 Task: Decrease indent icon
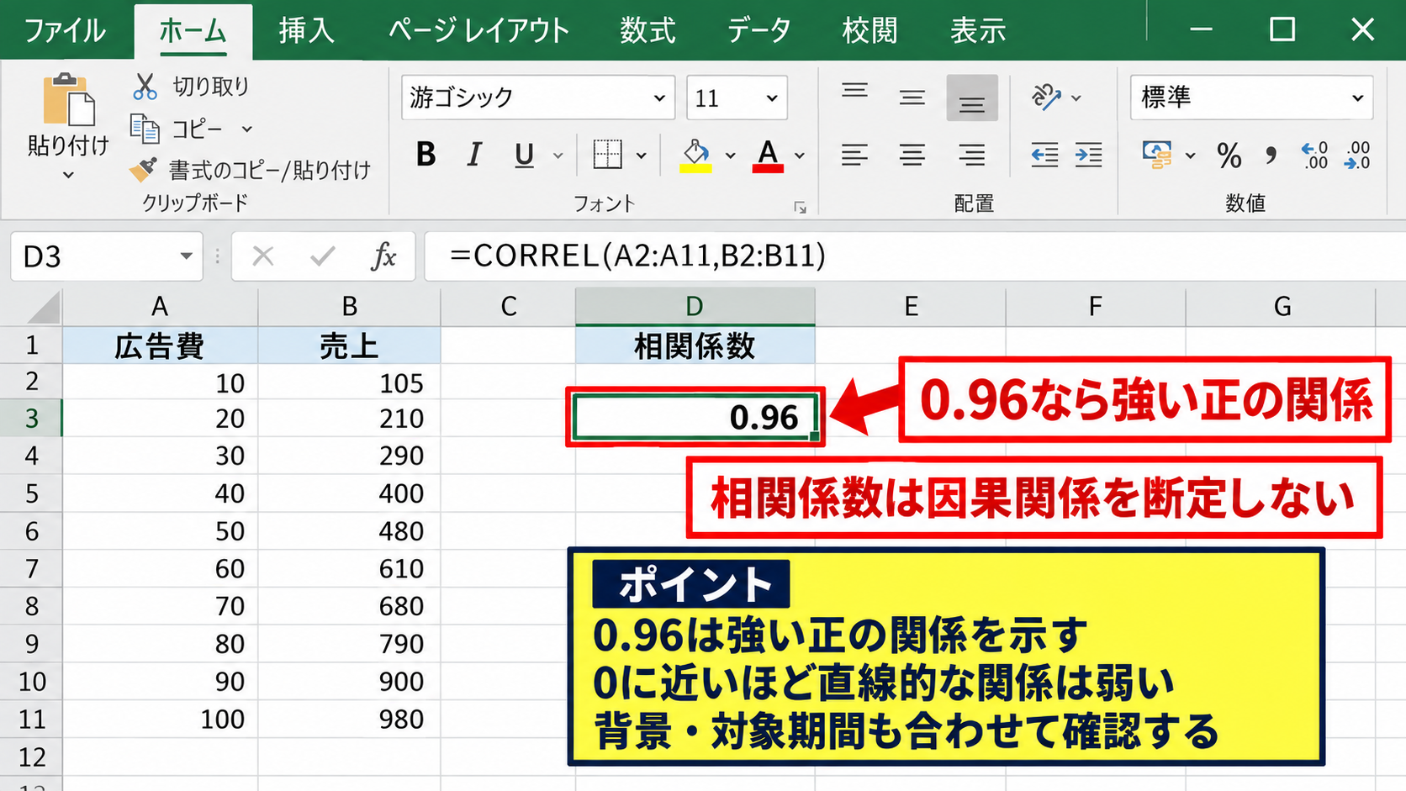coord(1044,155)
